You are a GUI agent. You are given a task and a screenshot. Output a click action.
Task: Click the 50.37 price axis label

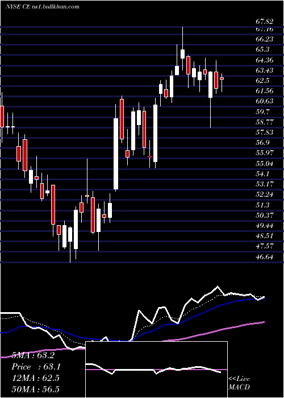[265, 215]
